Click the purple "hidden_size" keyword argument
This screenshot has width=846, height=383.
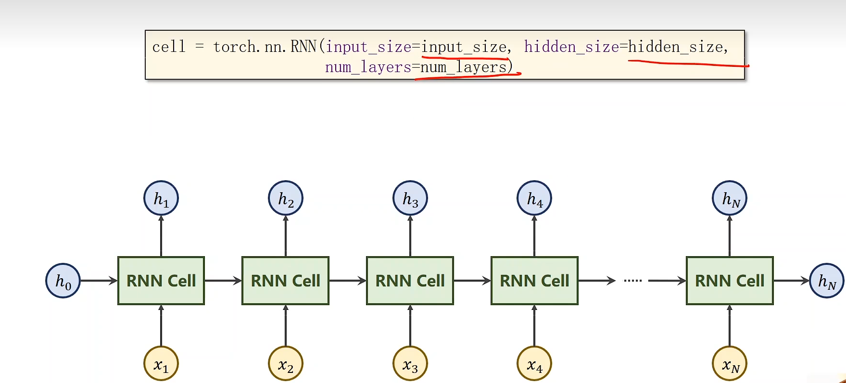pyautogui.click(x=571, y=47)
